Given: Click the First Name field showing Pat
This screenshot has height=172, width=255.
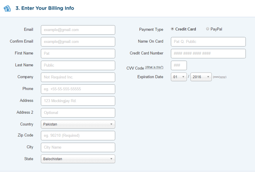Looking at the screenshot, I should click(x=78, y=53).
